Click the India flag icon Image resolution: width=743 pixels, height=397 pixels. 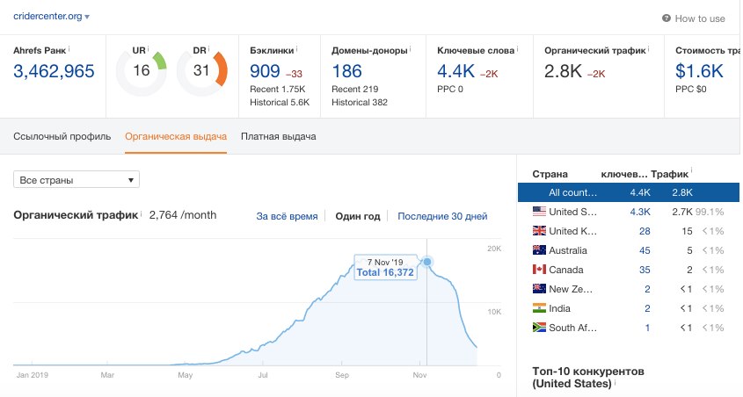[x=540, y=308]
